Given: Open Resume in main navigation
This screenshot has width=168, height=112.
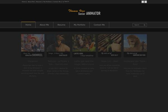Looking at the screenshot, I should (x=61, y=25).
